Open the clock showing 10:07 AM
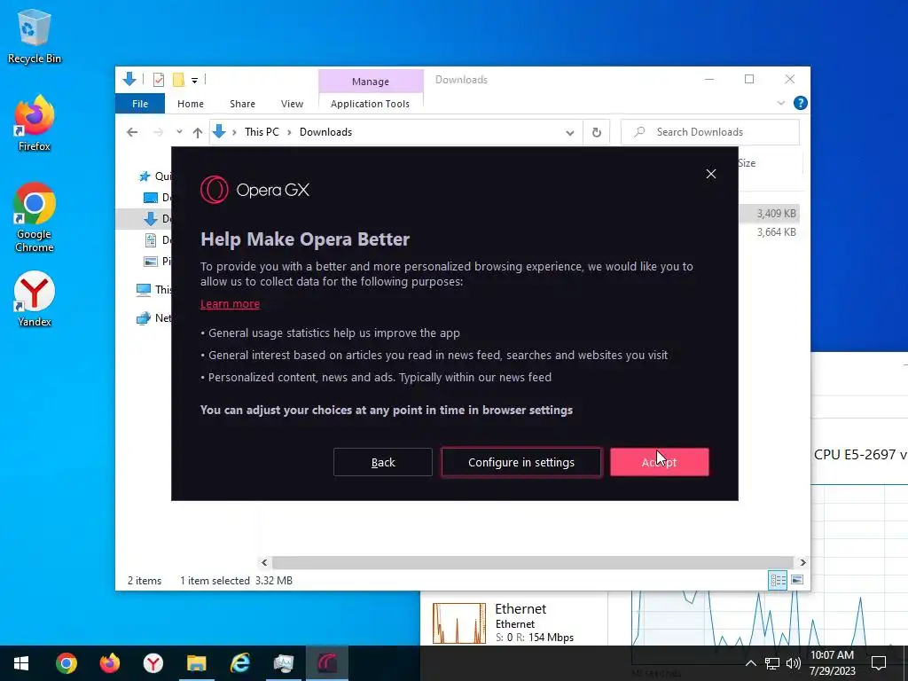This screenshot has height=681, width=908. [x=832, y=663]
